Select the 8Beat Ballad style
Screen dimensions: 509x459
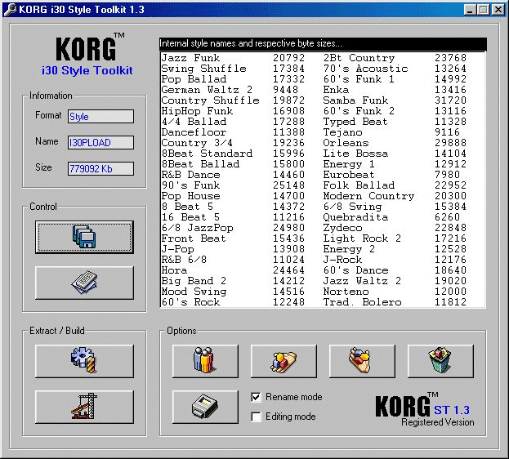coord(200,164)
